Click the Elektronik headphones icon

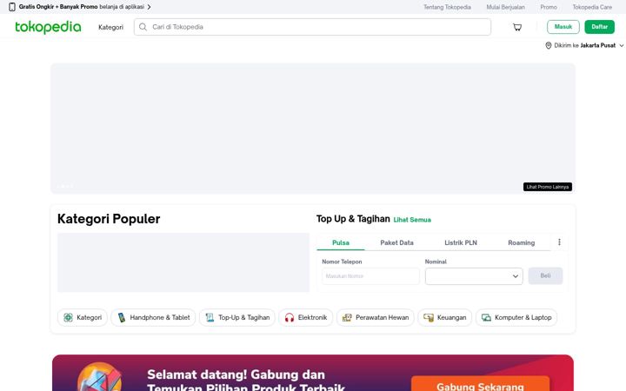(x=290, y=318)
